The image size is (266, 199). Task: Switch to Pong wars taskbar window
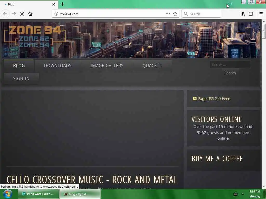pyautogui.click(x=38, y=194)
